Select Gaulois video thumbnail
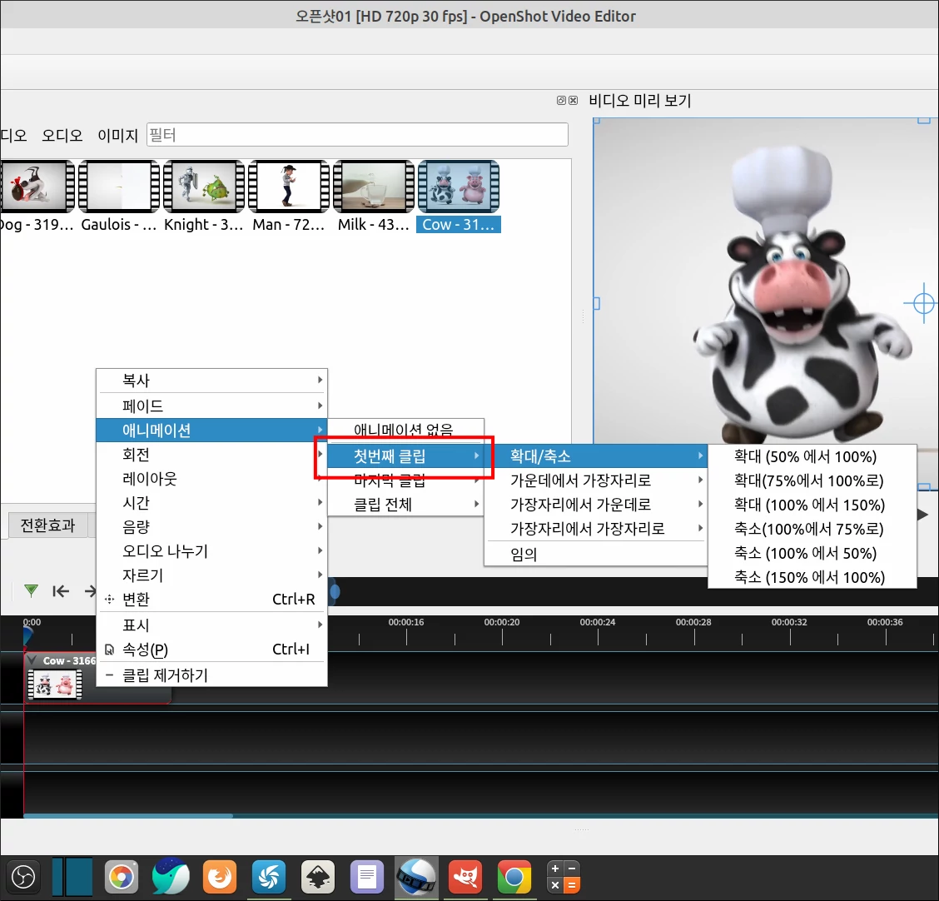939x901 pixels. click(118, 187)
